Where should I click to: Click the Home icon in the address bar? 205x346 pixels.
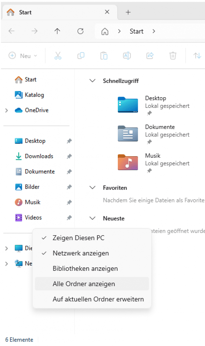pos(105,31)
